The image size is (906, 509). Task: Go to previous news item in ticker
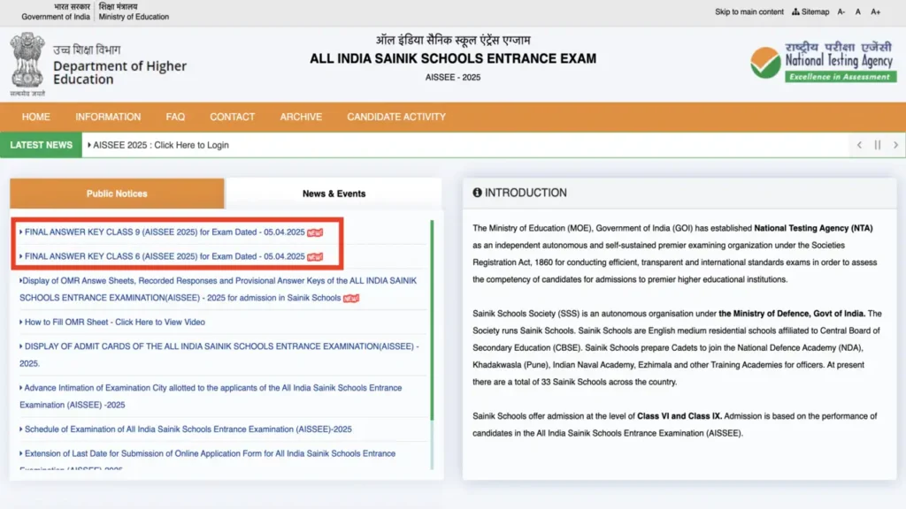[859, 145]
